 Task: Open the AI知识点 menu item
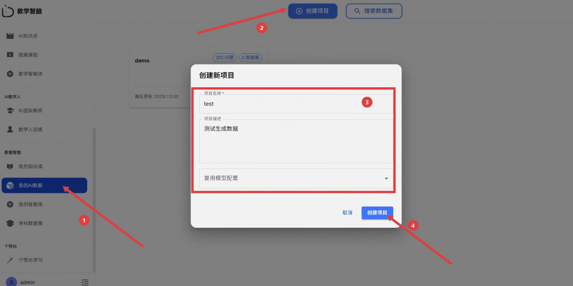(44, 36)
